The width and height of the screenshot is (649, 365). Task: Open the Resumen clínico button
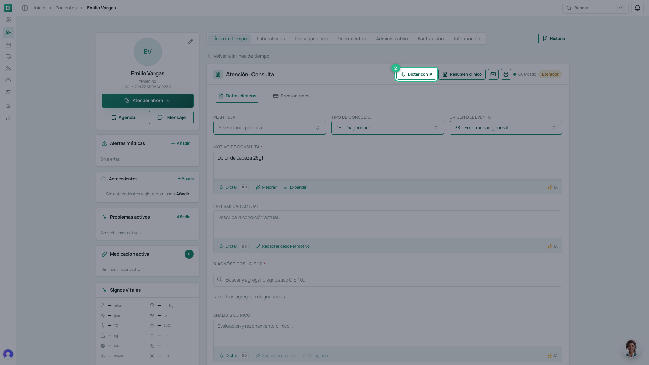tap(462, 74)
